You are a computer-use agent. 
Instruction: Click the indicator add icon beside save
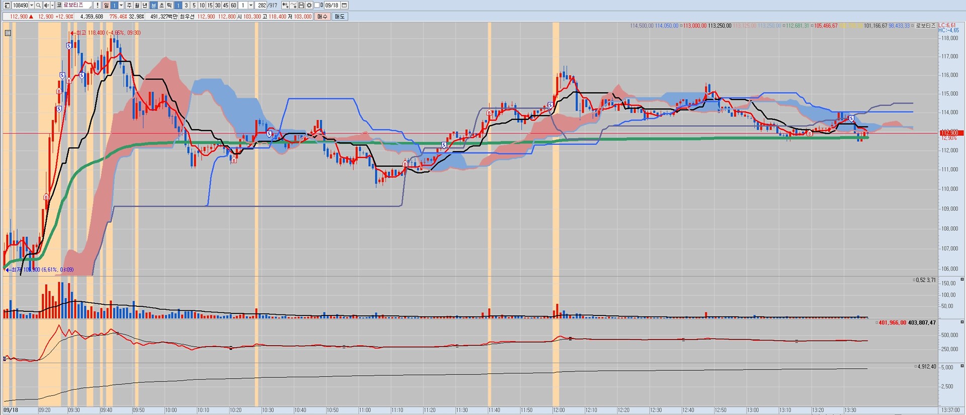[293, 5]
